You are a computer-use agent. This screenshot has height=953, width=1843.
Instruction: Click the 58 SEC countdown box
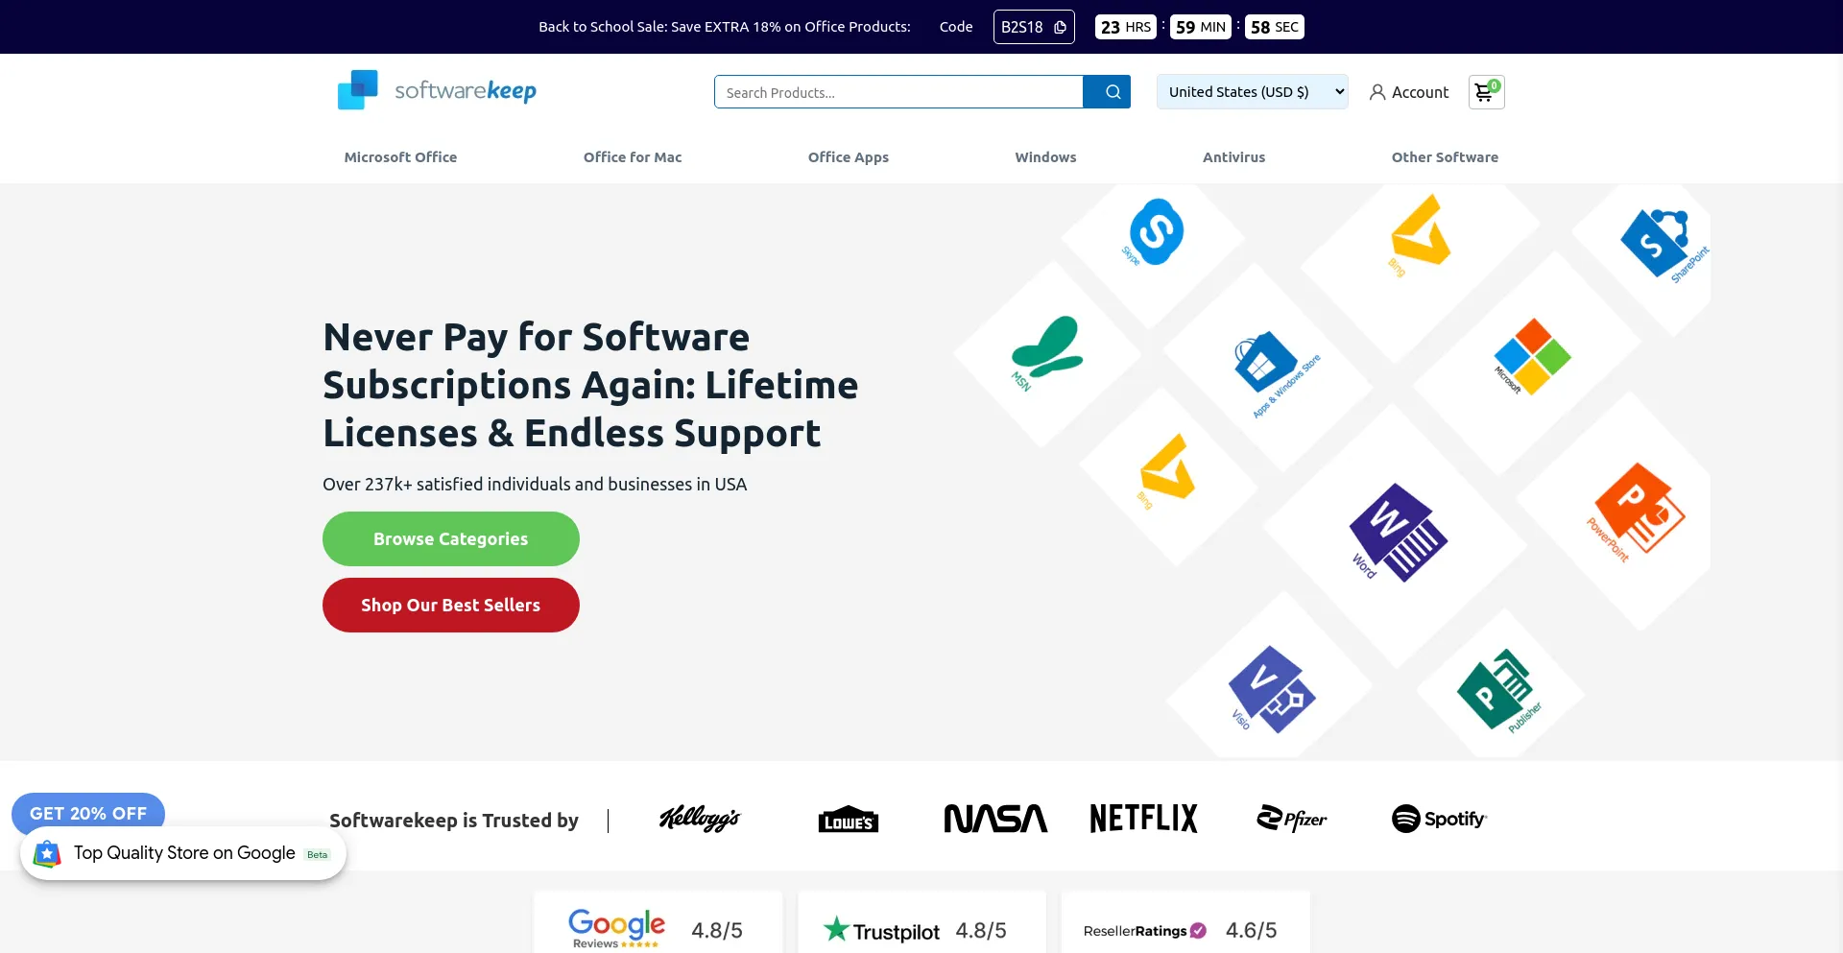(1275, 27)
